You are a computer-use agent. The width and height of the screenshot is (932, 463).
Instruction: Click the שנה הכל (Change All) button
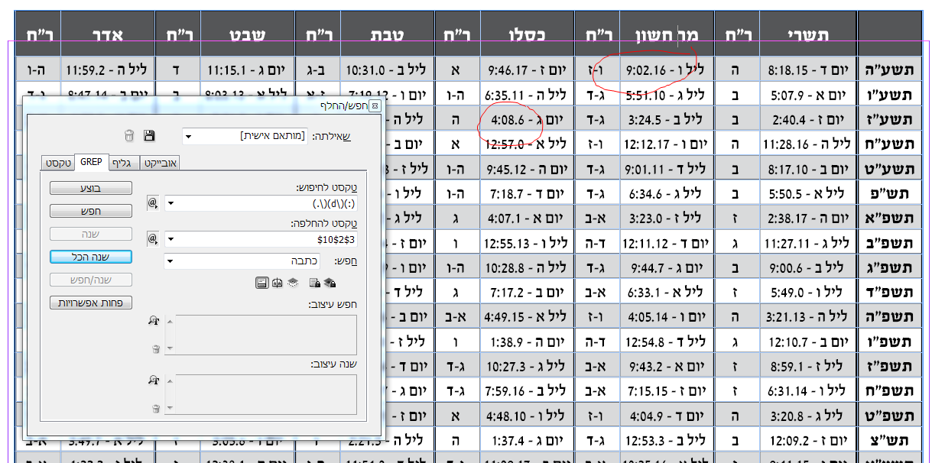coord(91,257)
